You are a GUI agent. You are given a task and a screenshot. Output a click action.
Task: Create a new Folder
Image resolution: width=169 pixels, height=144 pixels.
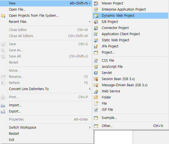coord(130,97)
